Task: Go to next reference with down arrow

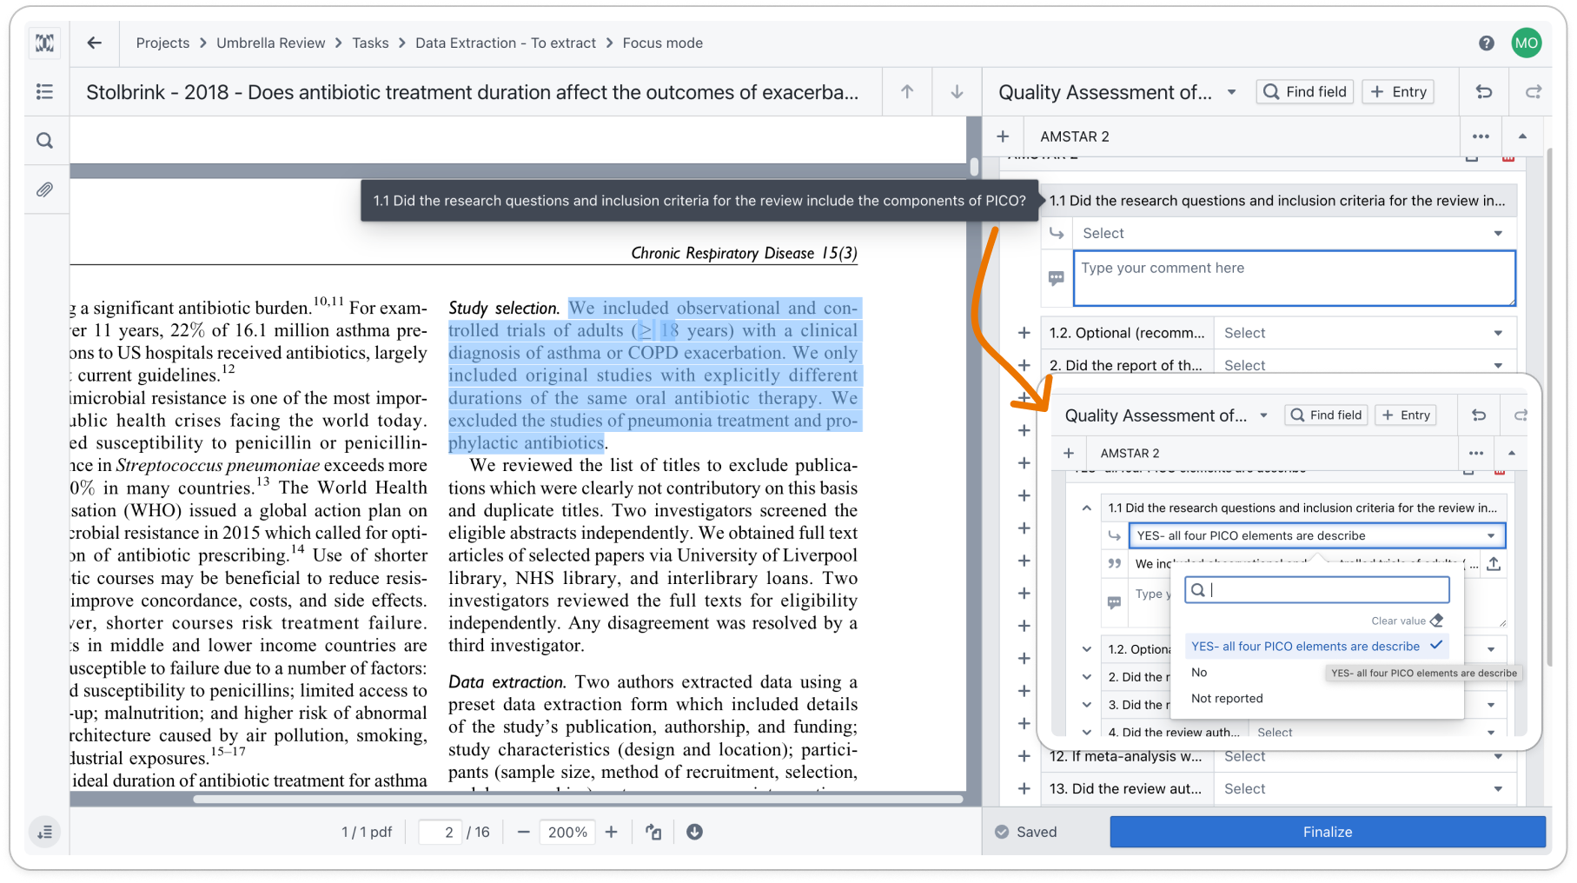Action: [x=956, y=91]
